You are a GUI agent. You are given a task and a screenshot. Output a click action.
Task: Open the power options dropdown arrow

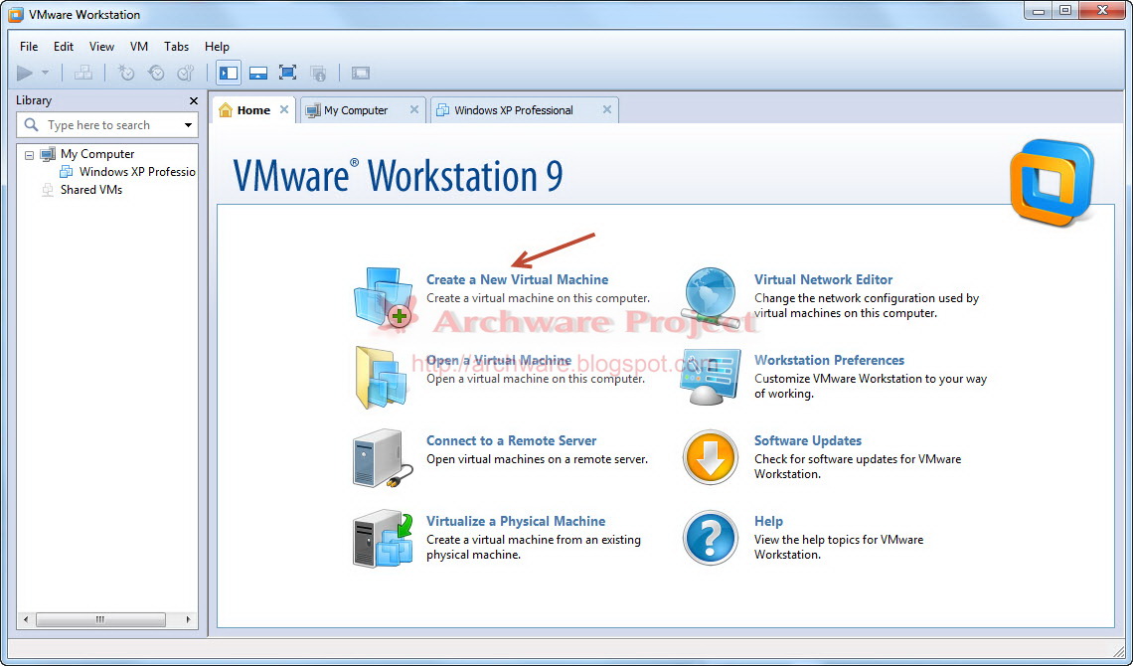(x=45, y=73)
